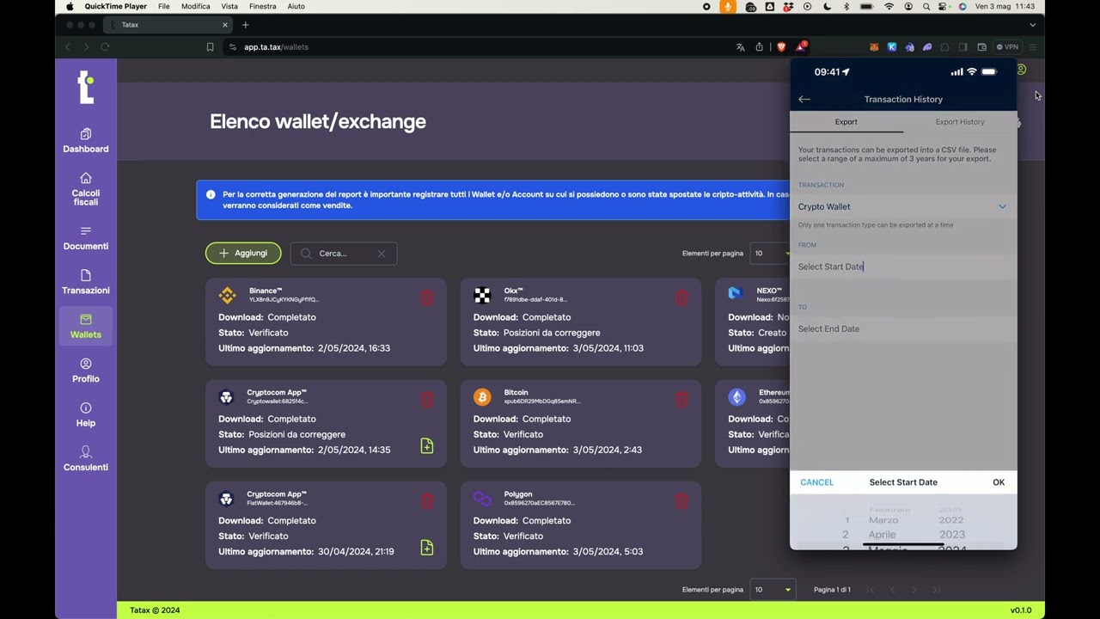
Task: Open the Vista menu
Action: [x=229, y=6]
